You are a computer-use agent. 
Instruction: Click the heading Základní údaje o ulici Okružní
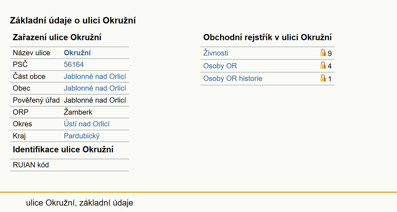click(x=73, y=20)
